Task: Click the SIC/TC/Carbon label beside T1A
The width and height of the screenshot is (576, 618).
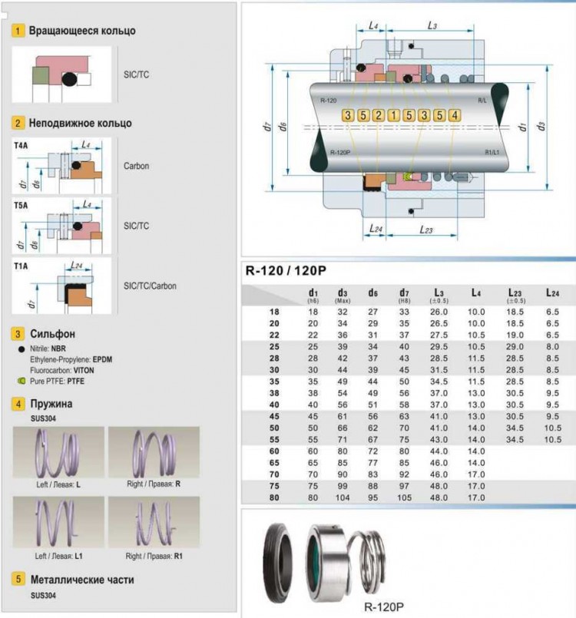Action: [150, 286]
